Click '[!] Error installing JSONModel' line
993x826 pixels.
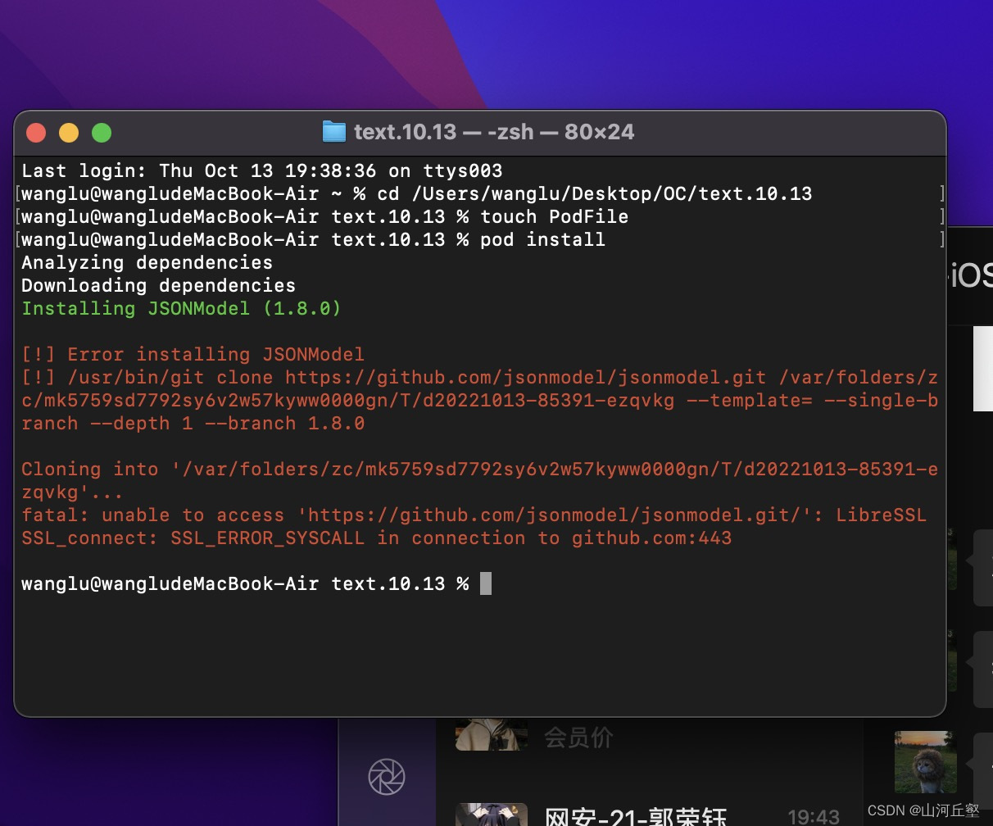coord(193,355)
